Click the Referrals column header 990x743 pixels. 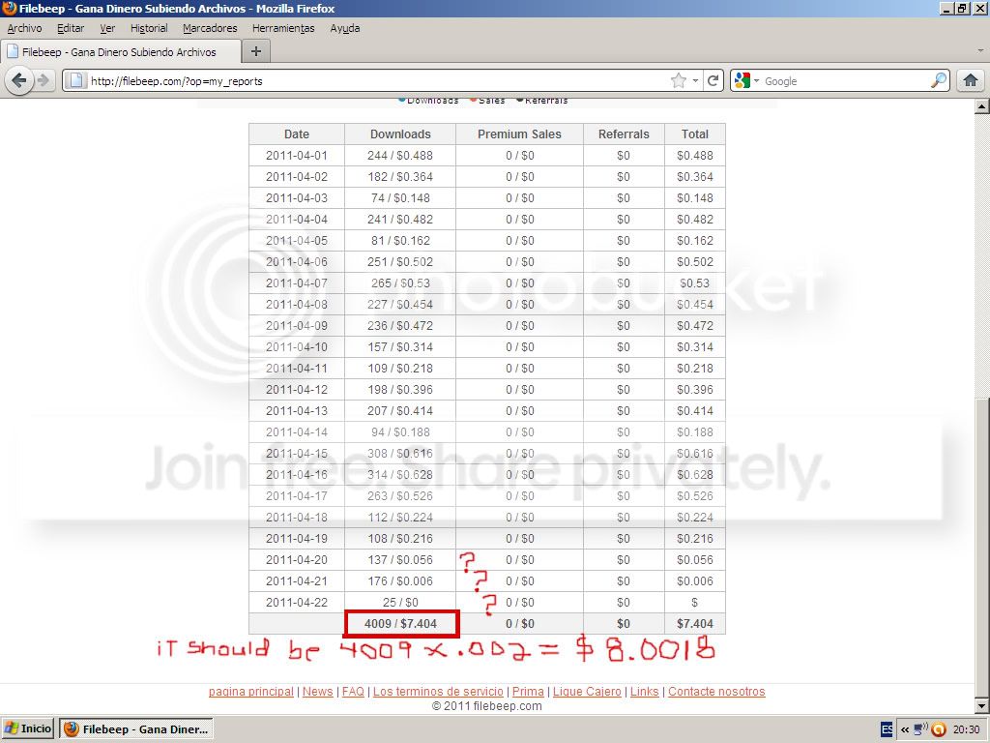point(624,134)
